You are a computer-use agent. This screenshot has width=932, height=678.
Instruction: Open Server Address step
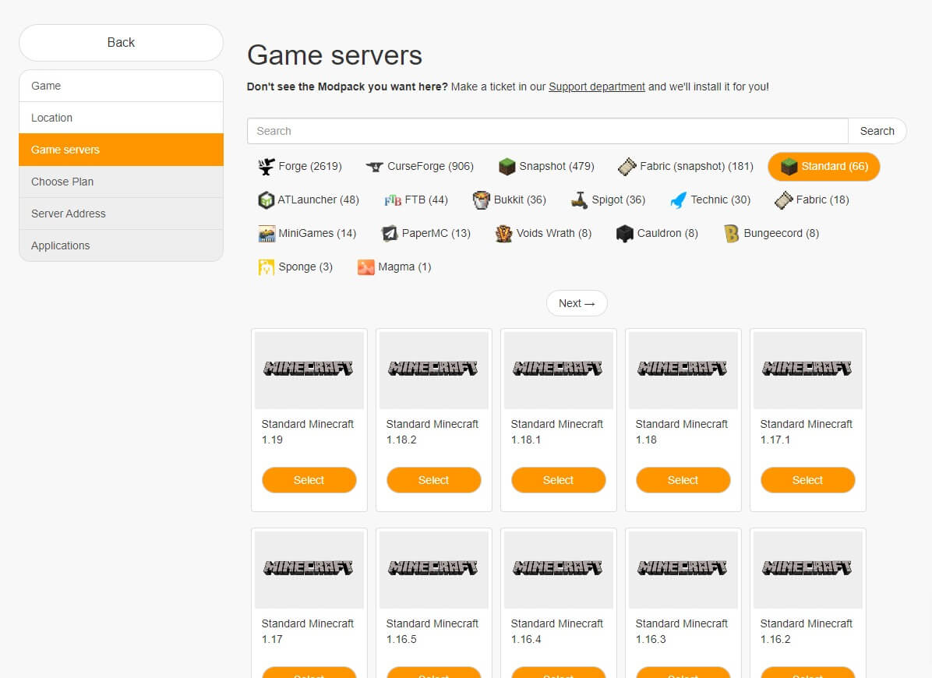pos(122,214)
